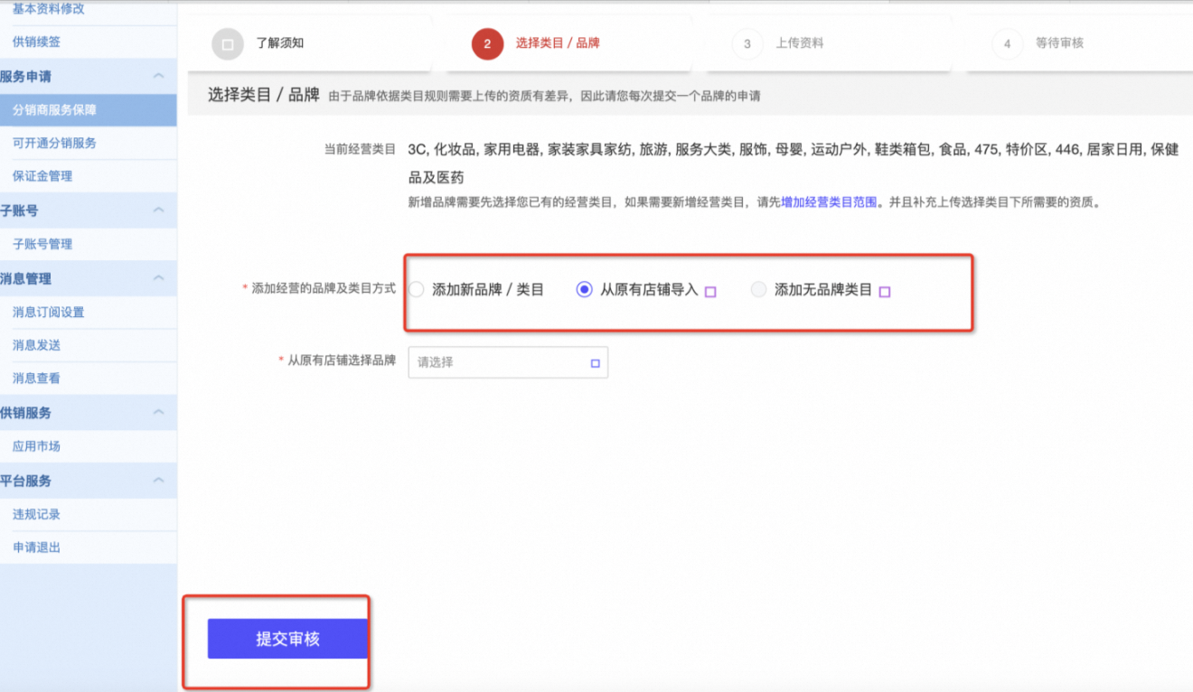Go to 消息查看 page
This screenshot has height=692, width=1193.
click(37, 379)
